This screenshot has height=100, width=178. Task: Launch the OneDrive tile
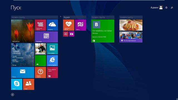coord(52,25)
